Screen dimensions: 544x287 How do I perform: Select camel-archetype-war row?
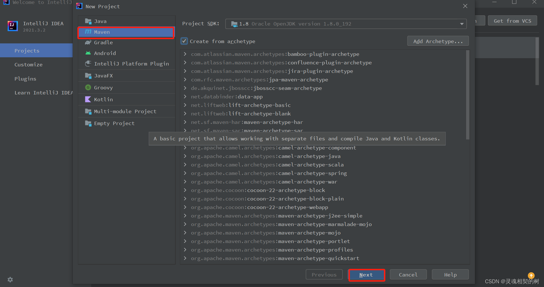tap(323, 182)
